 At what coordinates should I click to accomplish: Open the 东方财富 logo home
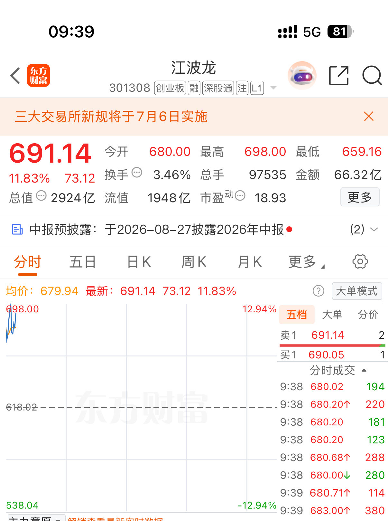tap(38, 76)
